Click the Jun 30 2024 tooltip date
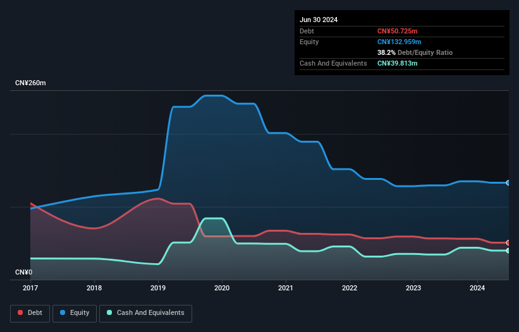Screen dimensions: 519x332 tap(319, 20)
